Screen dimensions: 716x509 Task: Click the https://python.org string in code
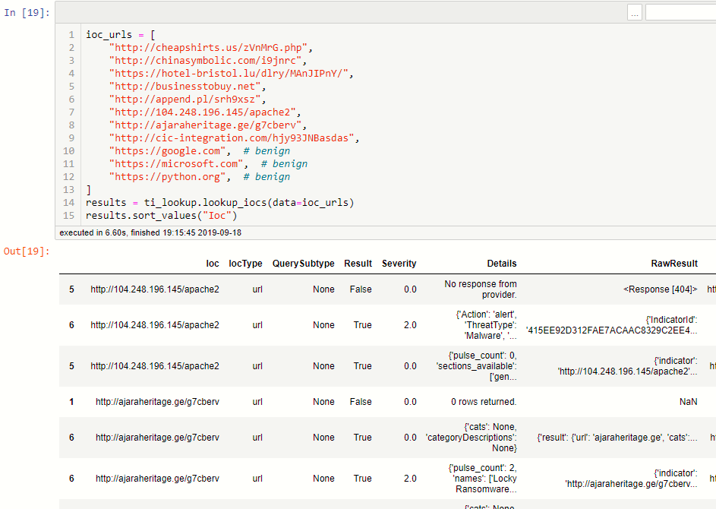(169, 176)
